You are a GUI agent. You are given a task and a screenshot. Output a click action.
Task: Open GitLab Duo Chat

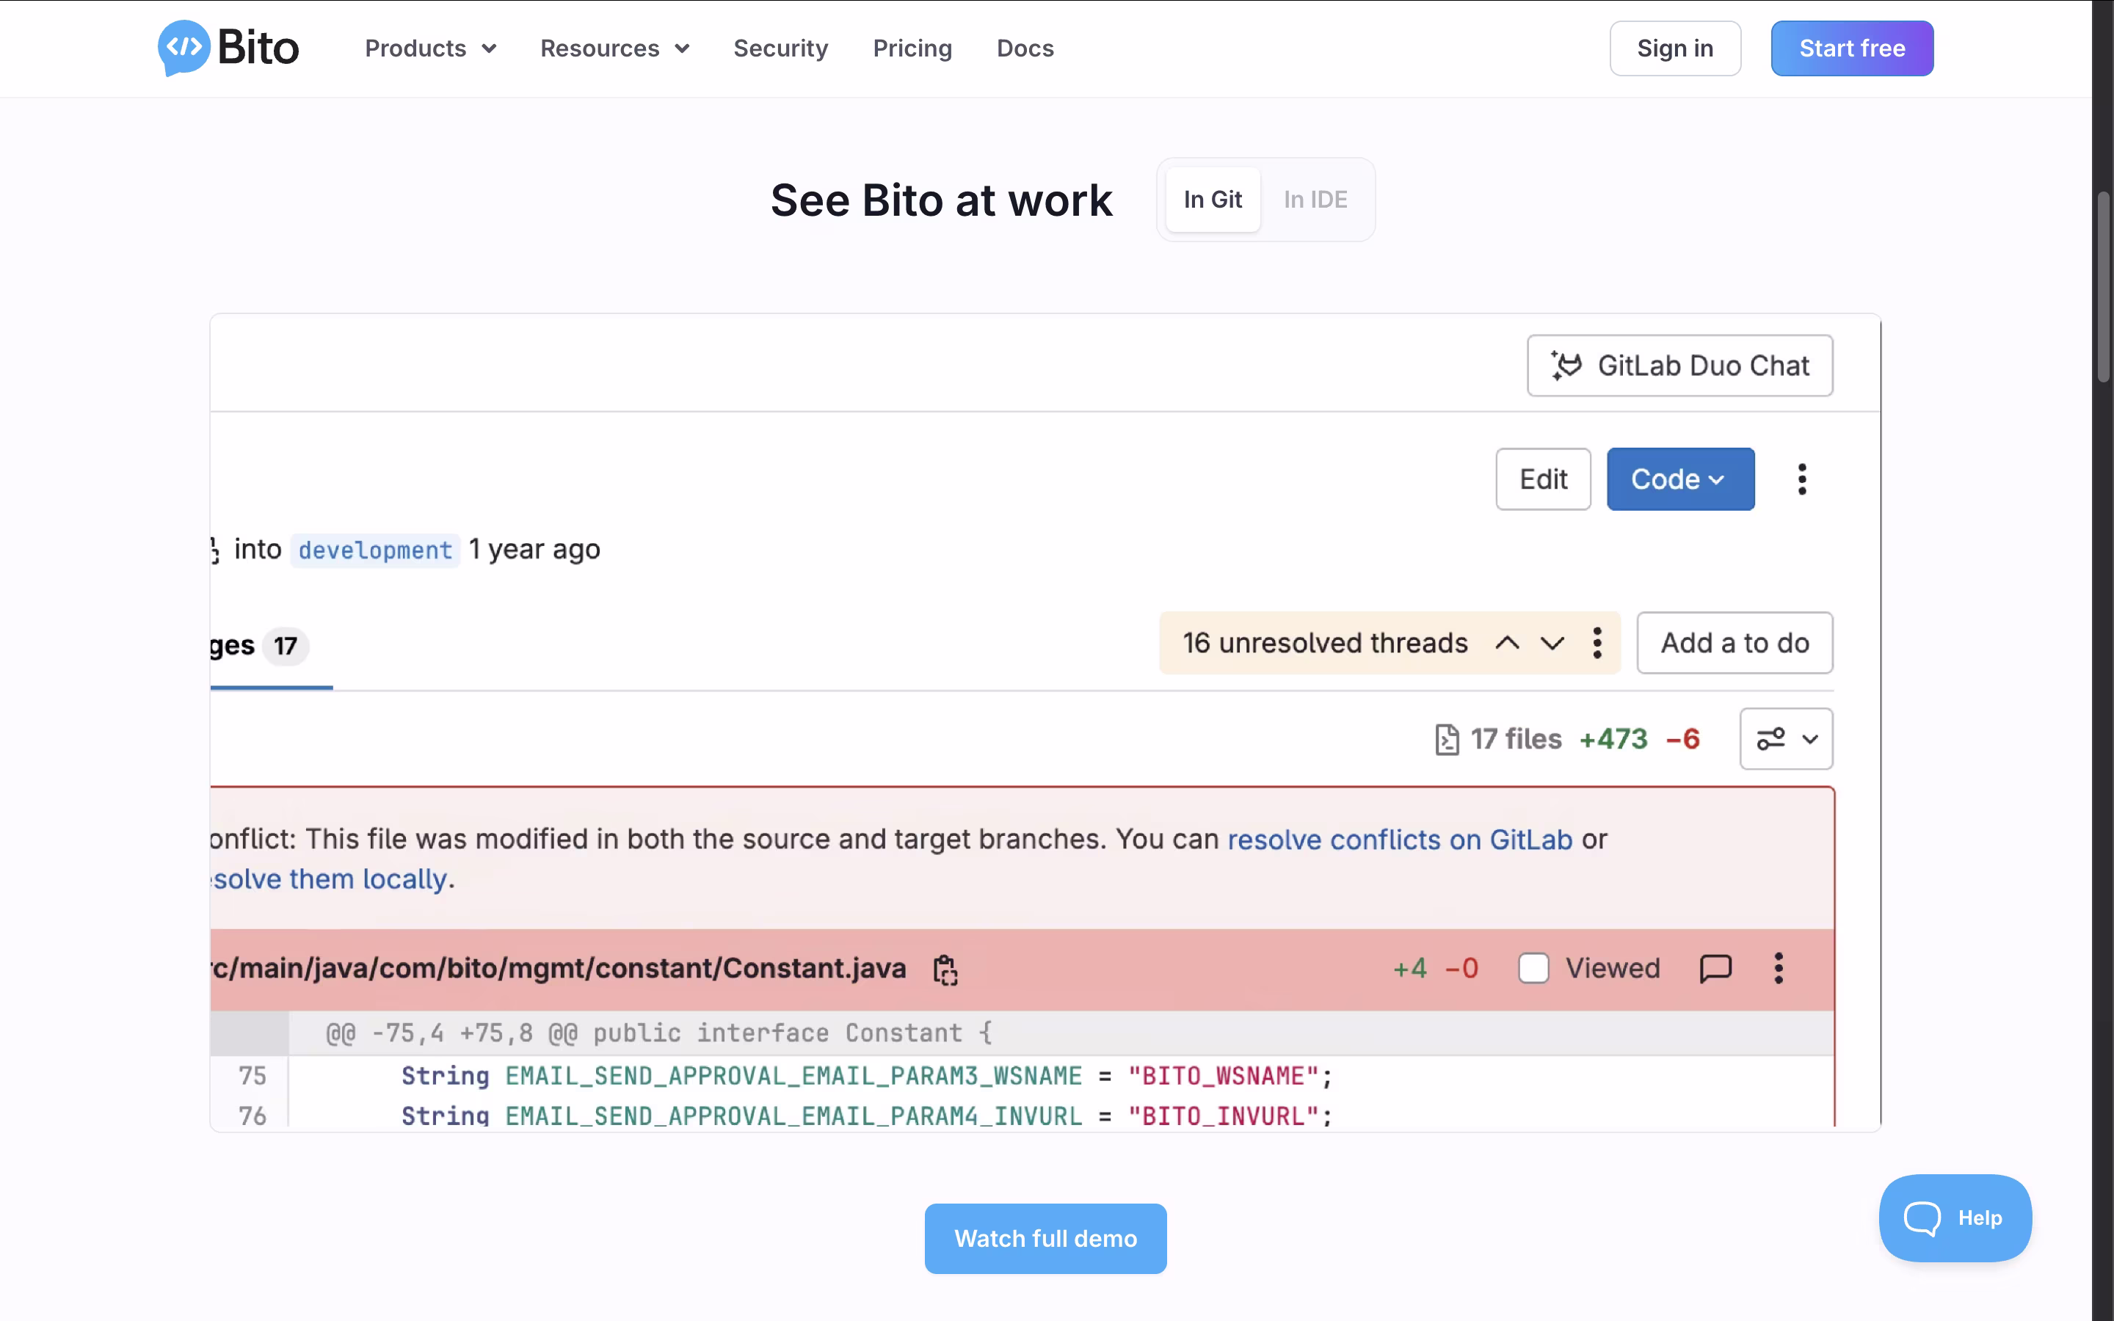1680,365
